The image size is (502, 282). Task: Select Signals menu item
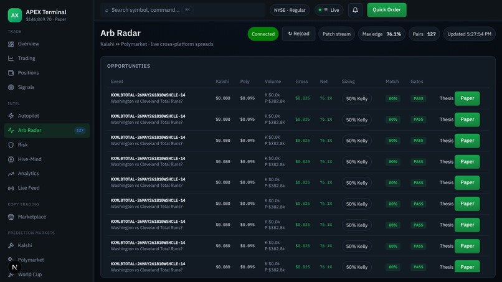[47, 87]
